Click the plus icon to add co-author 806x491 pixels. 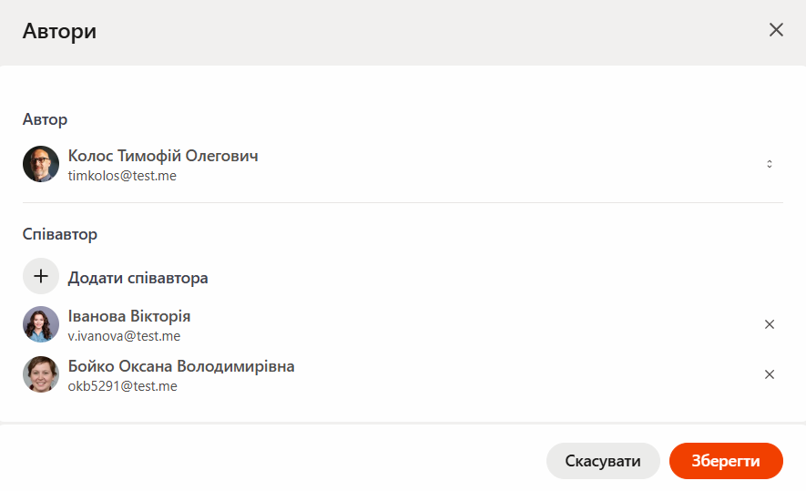tap(41, 277)
